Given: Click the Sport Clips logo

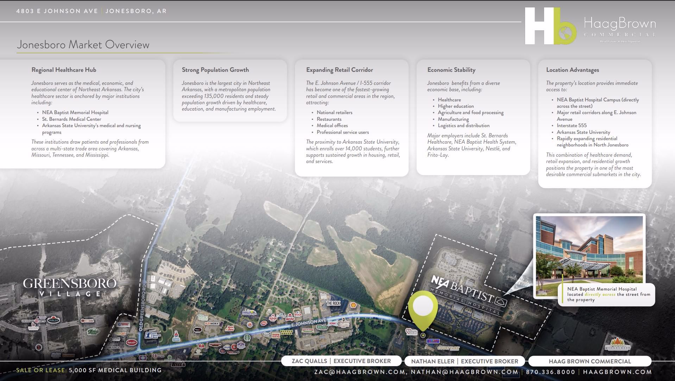Looking at the screenshot, I should [x=233, y=352].
